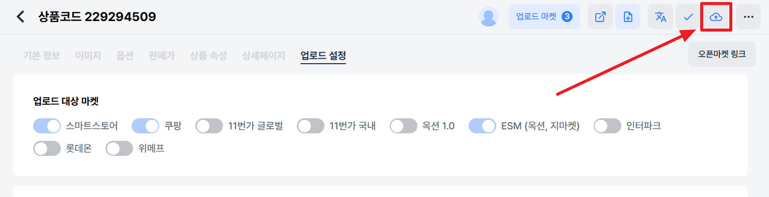Disable the 스마트스토어 toggle
This screenshot has width=769, height=197.
(x=47, y=126)
